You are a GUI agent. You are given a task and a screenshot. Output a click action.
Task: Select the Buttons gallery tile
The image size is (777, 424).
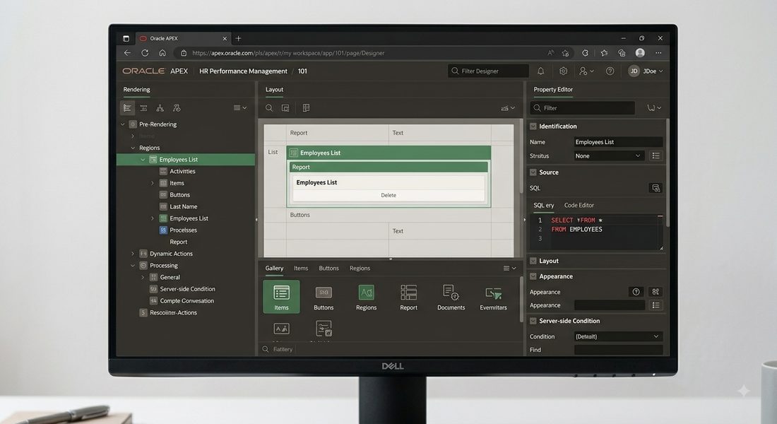pyautogui.click(x=324, y=298)
